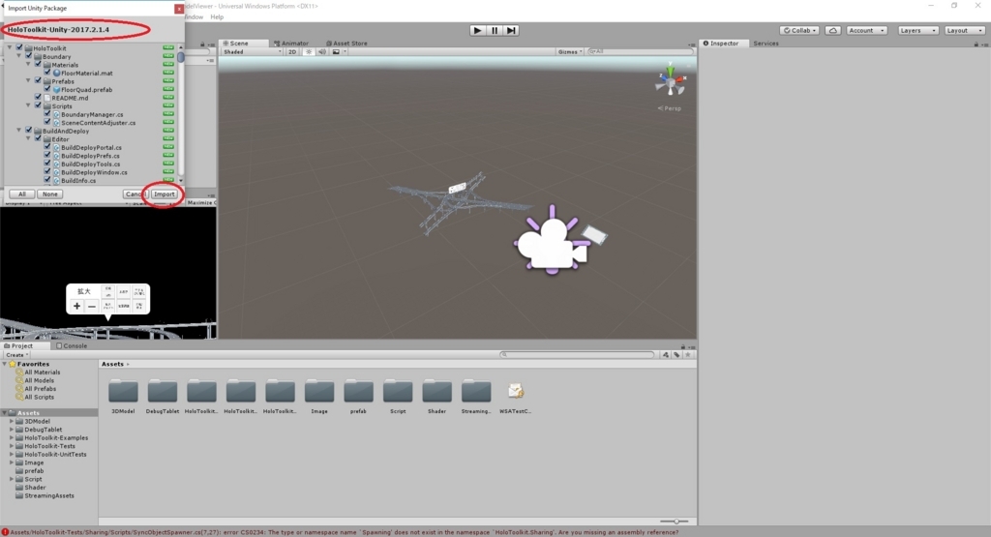Collapse the Boundary folder in import list
This screenshot has height=537, width=991.
click(x=19, y=56)
